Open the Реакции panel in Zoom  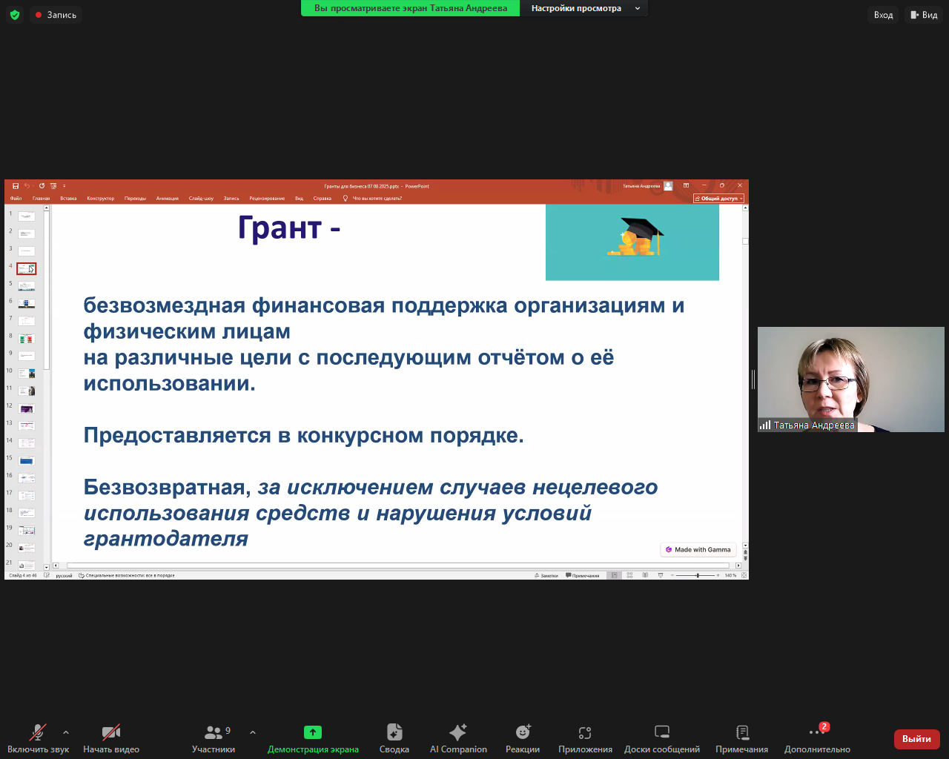click(522, 738)
